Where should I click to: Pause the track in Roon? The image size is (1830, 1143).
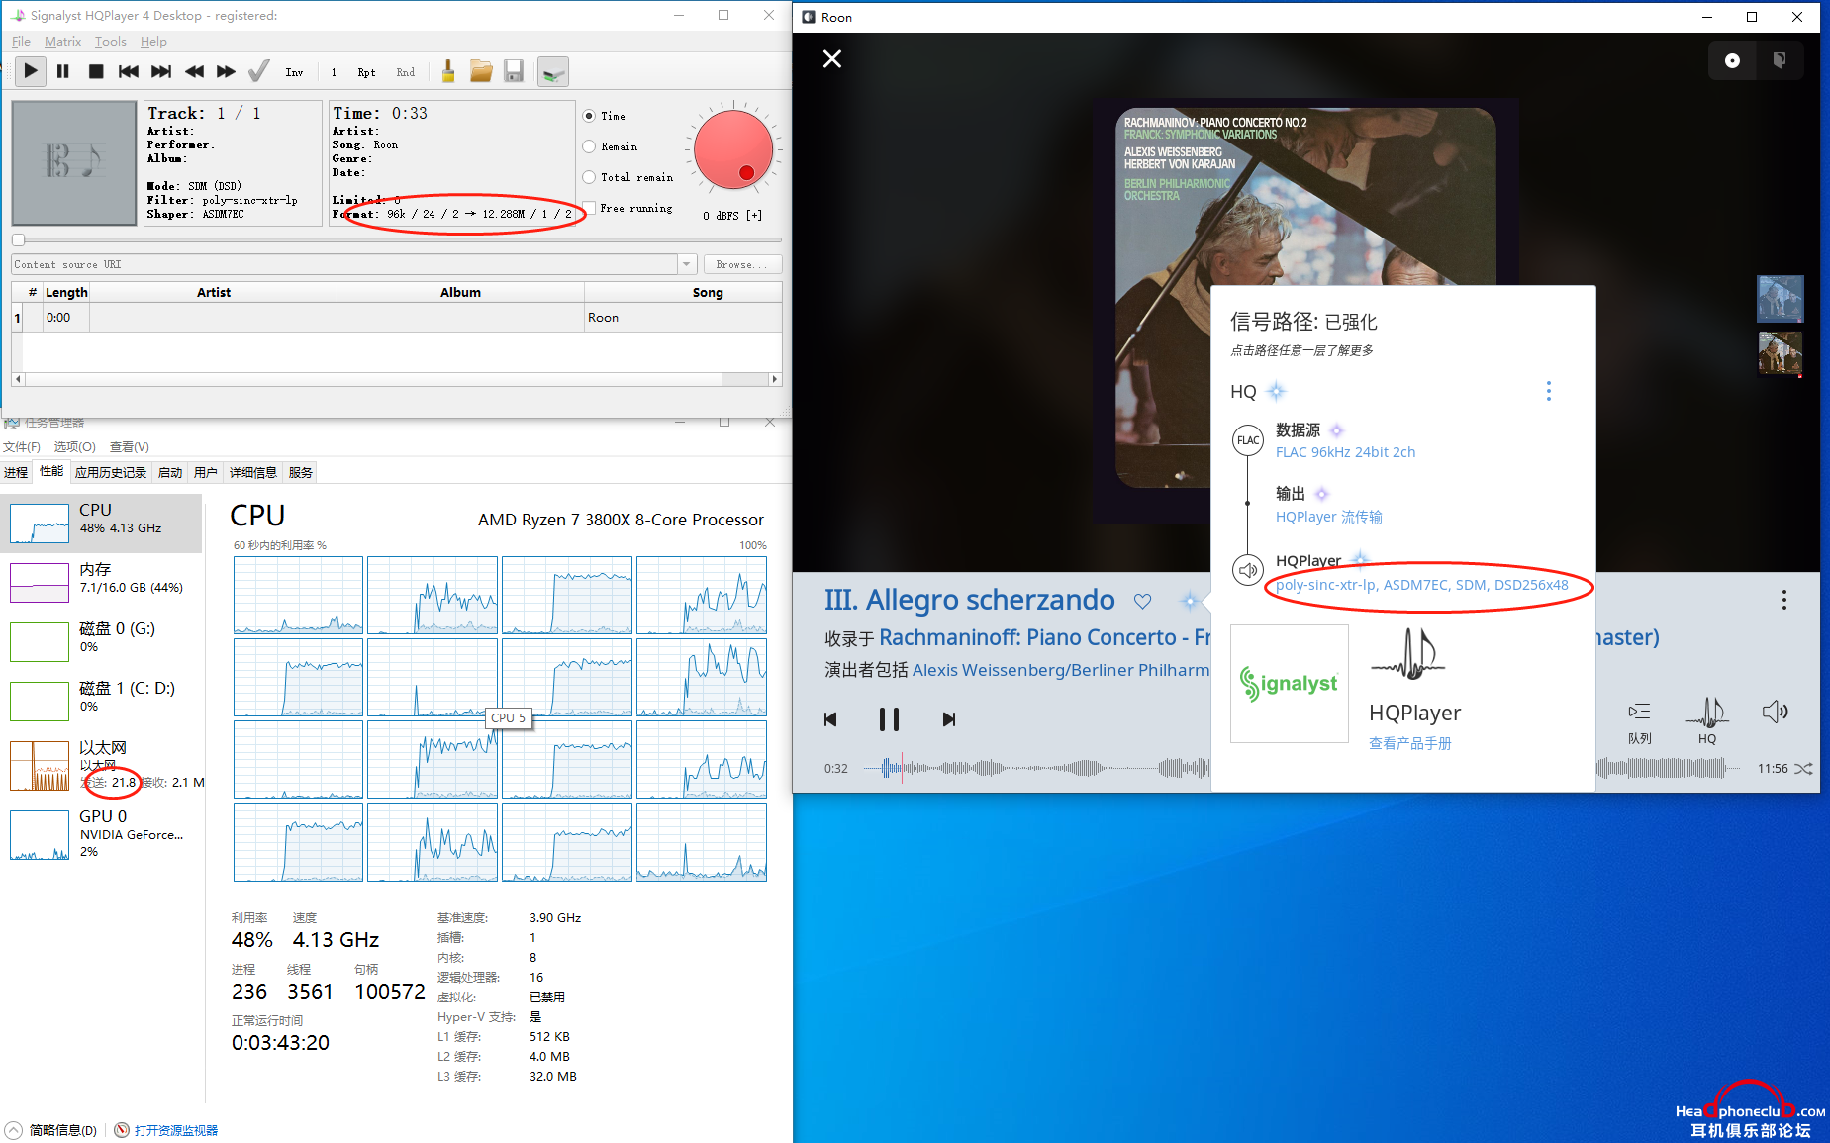point(889,719)
